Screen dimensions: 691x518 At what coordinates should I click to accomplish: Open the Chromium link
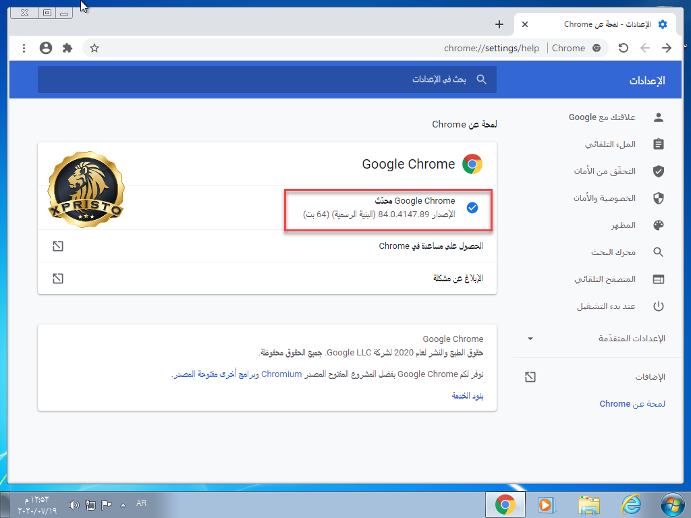click(x=281, y=374)
